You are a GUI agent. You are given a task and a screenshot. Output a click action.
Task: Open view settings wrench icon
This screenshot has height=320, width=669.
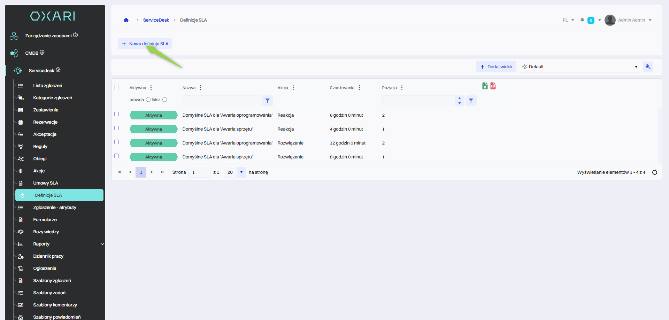(x=648, y=67)
